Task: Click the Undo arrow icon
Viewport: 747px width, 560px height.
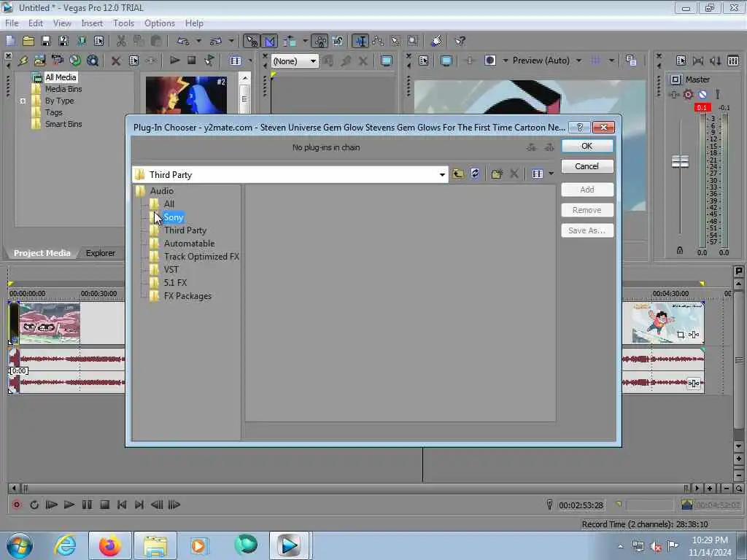Action: (x=183, y=42)
